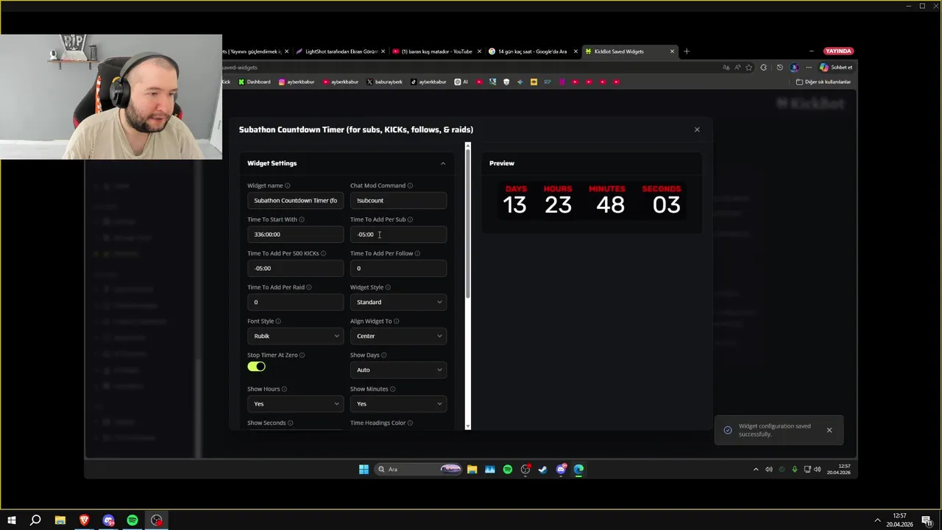Show info icon for Time To Add Per Sub
The width and height of the screenshot is (942, 530).
coord(410,219)
